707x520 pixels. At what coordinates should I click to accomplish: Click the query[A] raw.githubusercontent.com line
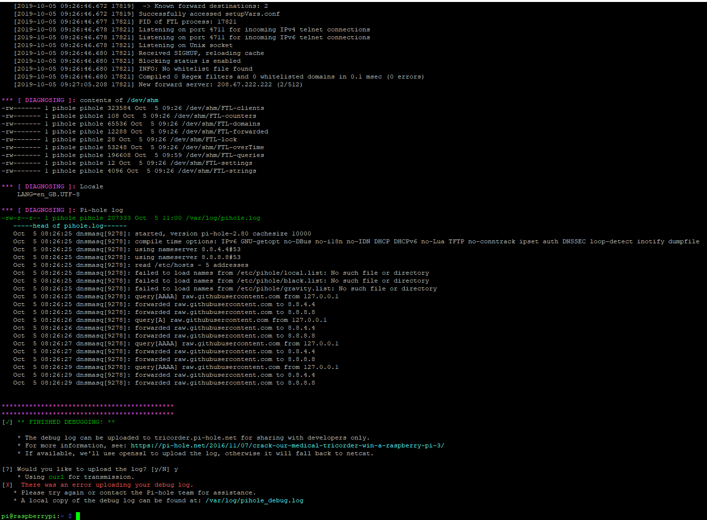(170, 320)
